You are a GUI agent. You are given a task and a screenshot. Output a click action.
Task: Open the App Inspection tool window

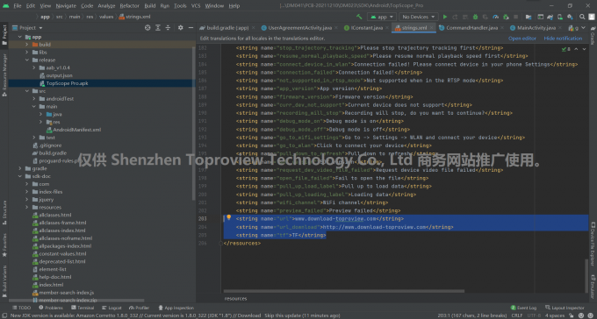click(x=176, y=308)
